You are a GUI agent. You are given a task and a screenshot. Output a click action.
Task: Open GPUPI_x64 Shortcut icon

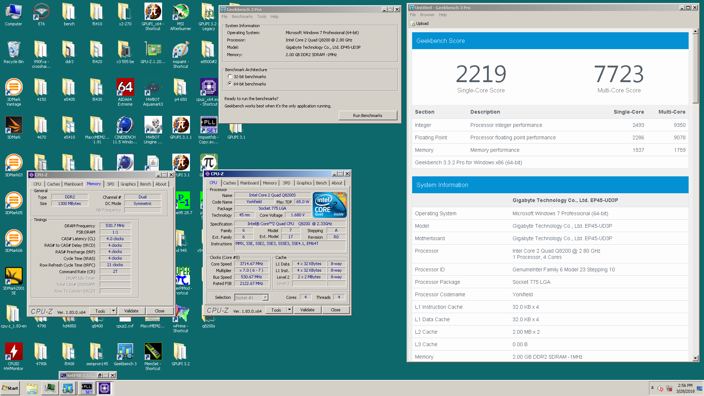pos(153,16)
